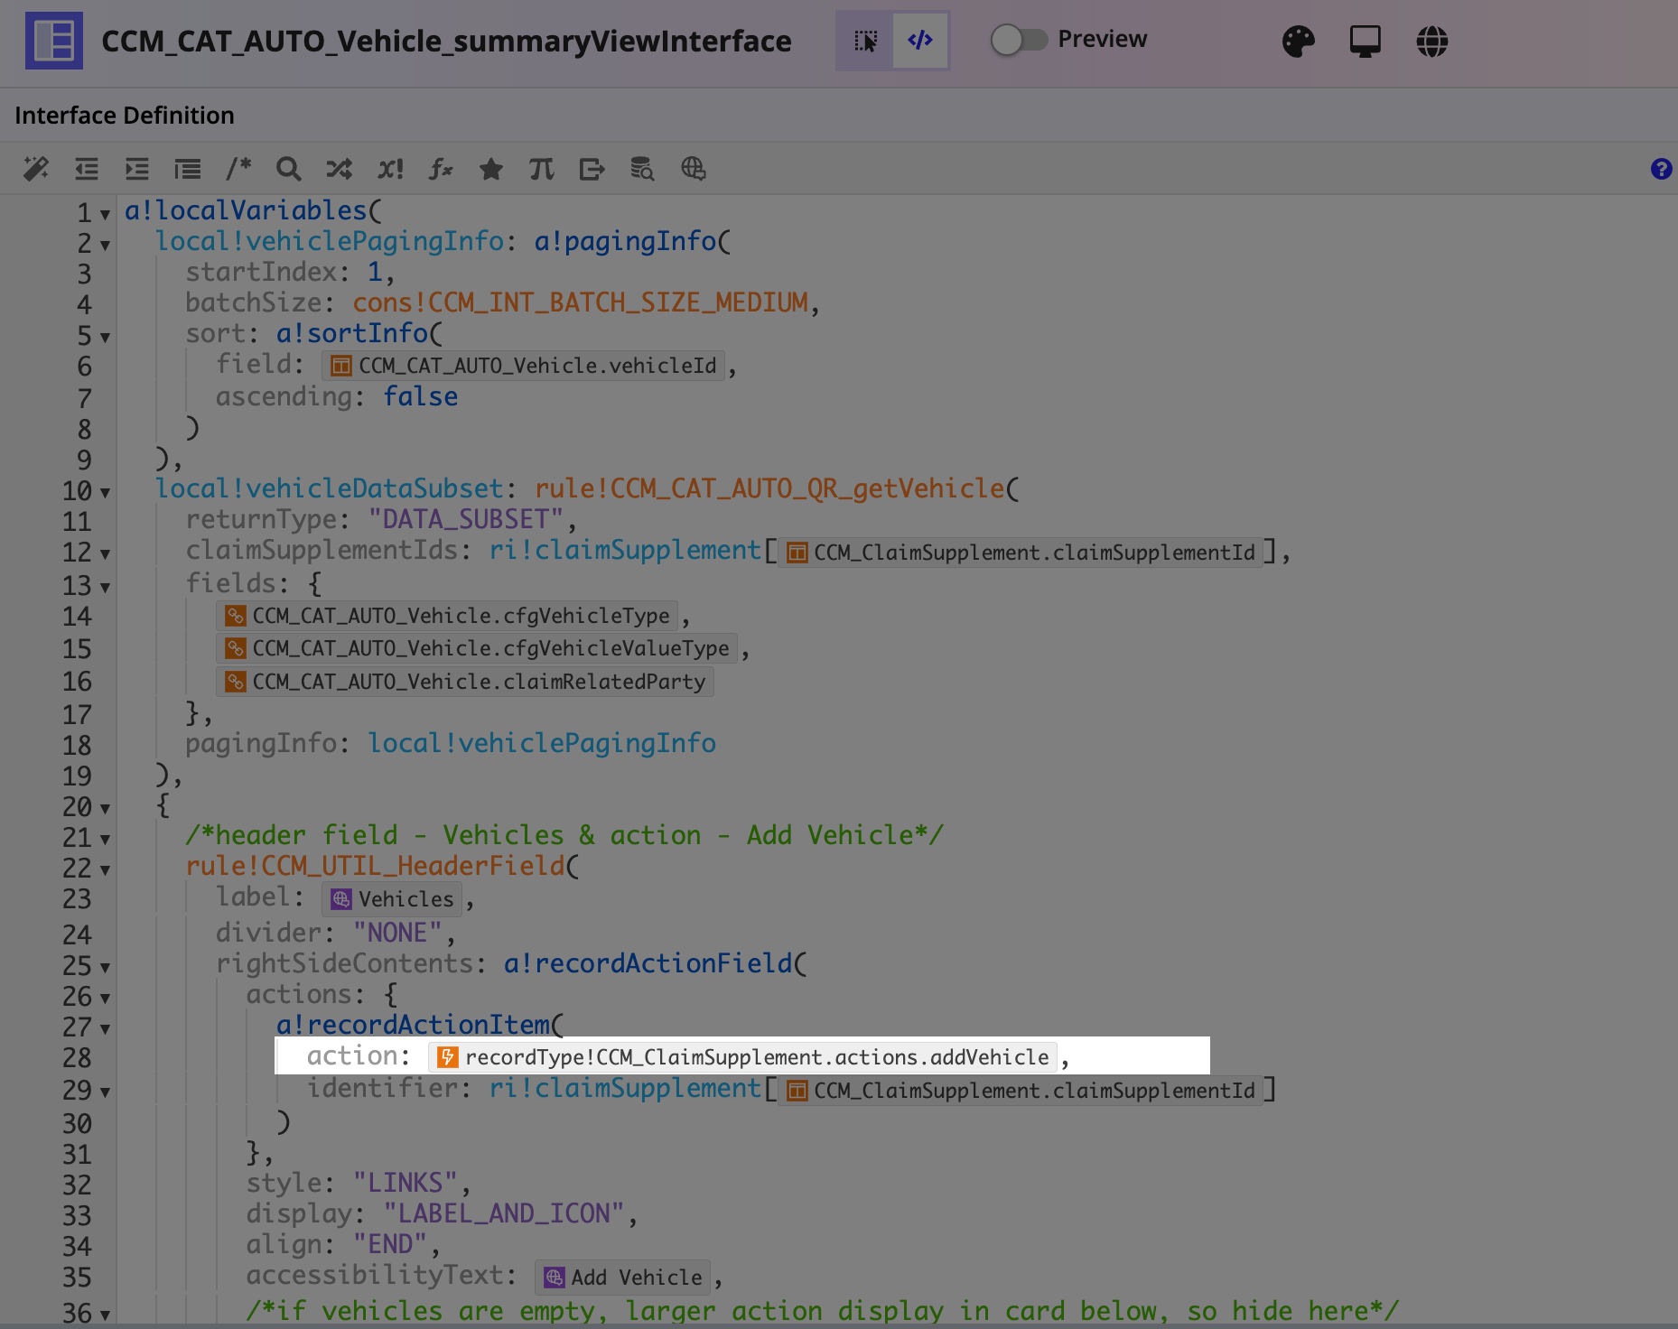Click the CCM_CAT_AUTO_Vehicle.vehicleId field chip

pos(523,366)
